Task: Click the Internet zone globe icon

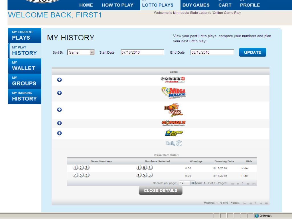Action: point(257,216)
